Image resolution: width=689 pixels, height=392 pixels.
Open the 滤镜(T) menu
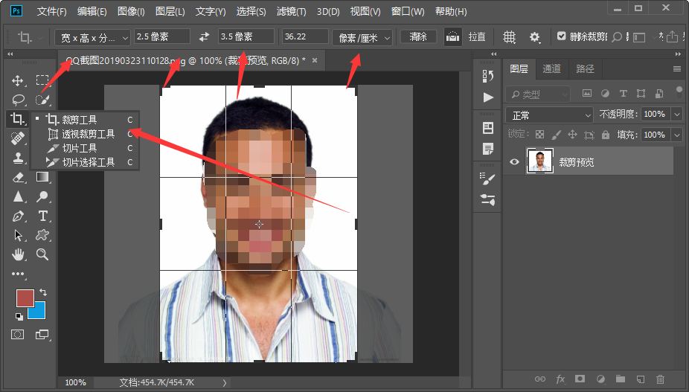coord(291,12)
